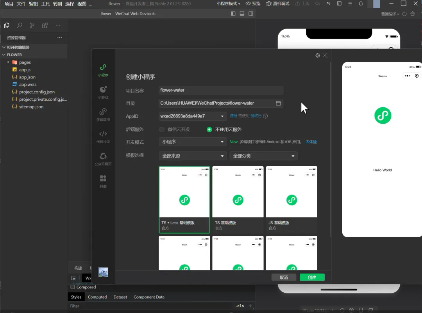Browse for directory with folder icon
The width and height of the screenshot is (422, 313).
[278, 103]
